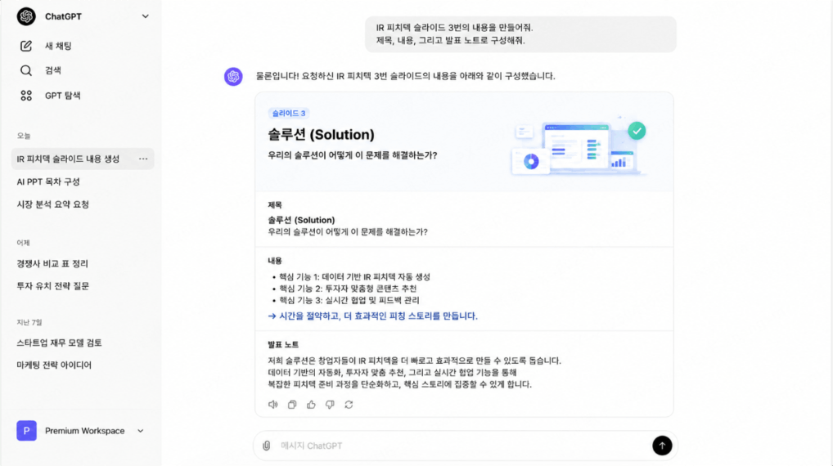Screen dimensions: 833x466
Task: Click the thumbs up icon
Action: click(x=311, y=405)
